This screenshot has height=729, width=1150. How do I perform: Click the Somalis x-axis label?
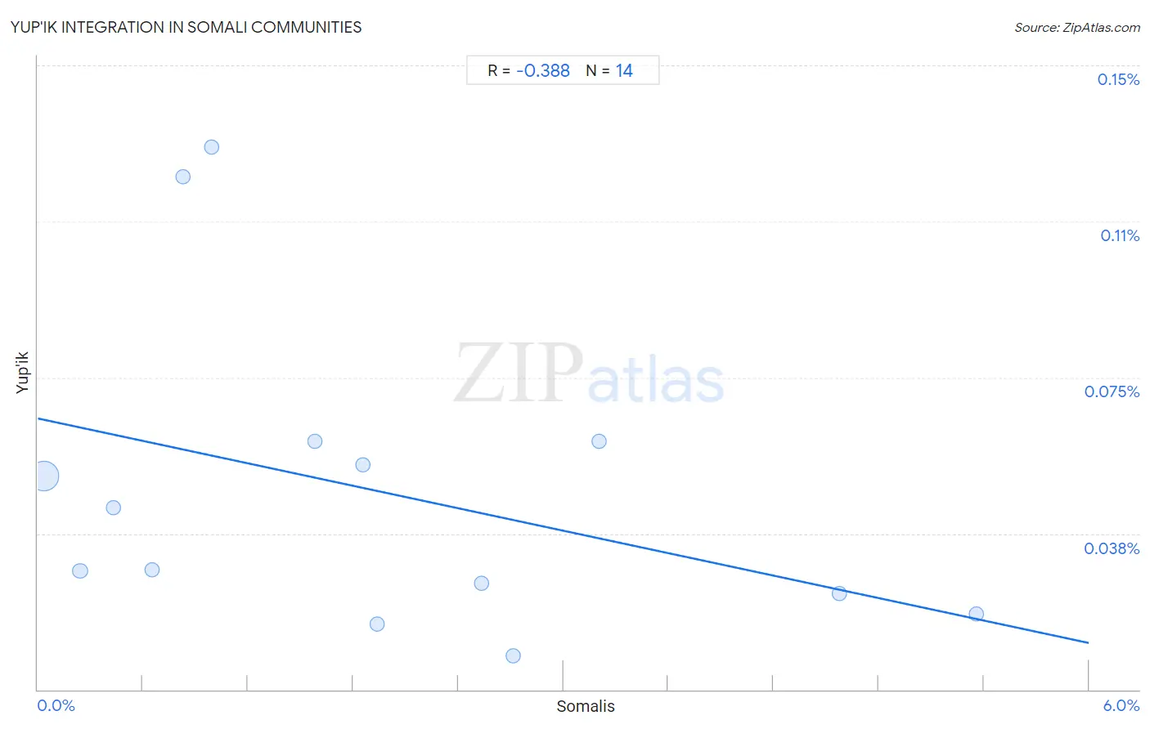coord(586,706)
